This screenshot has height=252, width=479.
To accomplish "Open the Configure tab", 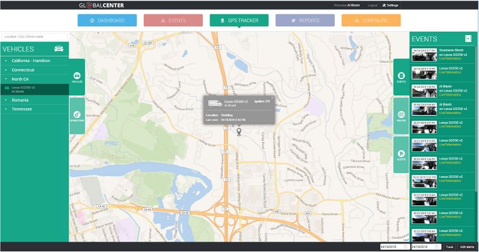I will coord(371,20).
